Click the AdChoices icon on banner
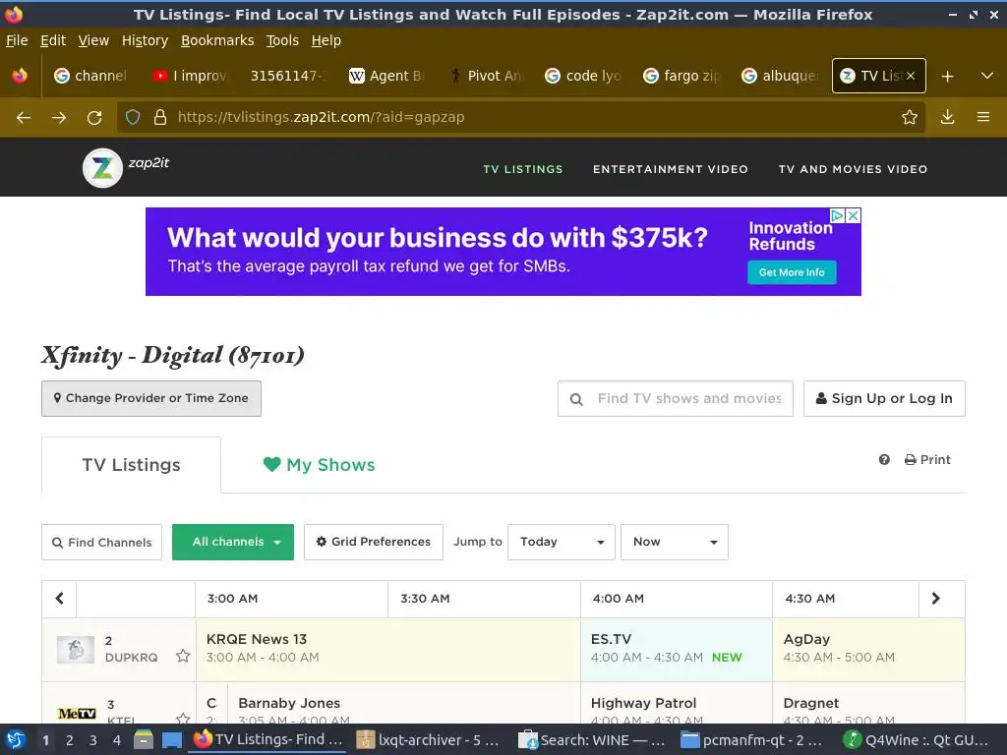 point(837,215)
